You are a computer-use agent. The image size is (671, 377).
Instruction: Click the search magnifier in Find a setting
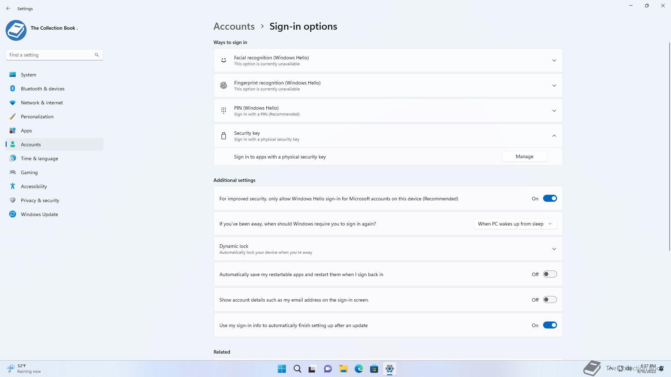(97, 55)
